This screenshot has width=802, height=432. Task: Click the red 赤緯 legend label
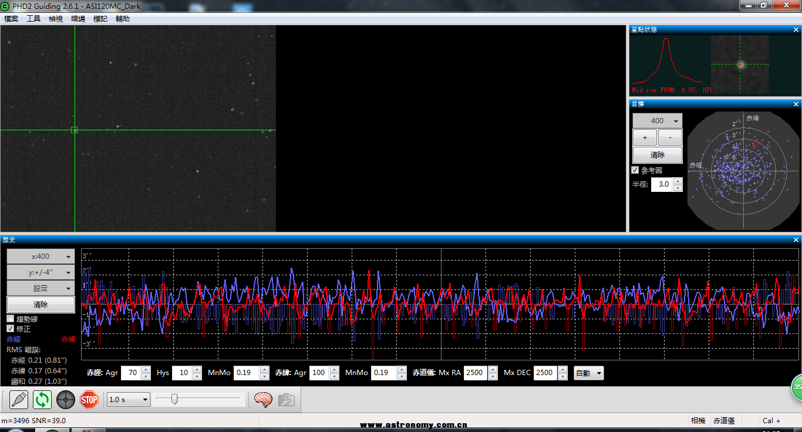tap(68, 339)
